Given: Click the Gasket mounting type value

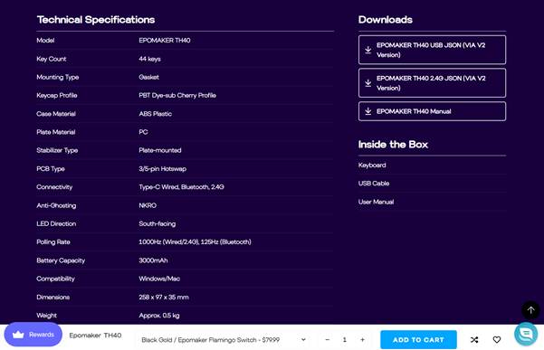Looking at the screenshot, I should tap(148, 77).
